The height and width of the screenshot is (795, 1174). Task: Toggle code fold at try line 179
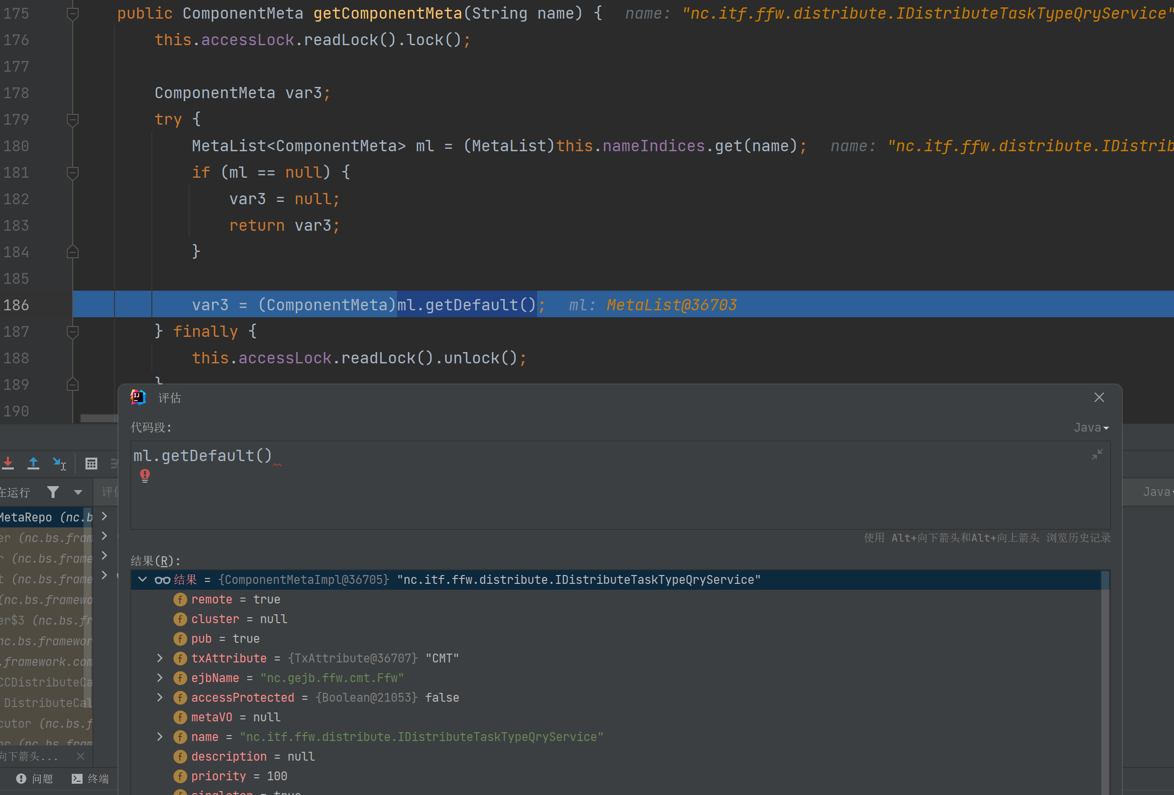pyautogui.click(x=73, y=120)
